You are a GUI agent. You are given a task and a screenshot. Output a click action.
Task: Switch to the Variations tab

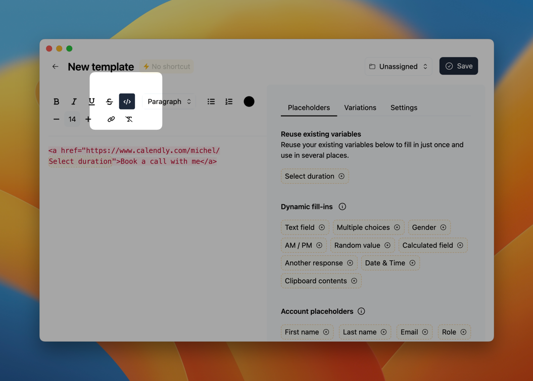[x=360, y=107]
